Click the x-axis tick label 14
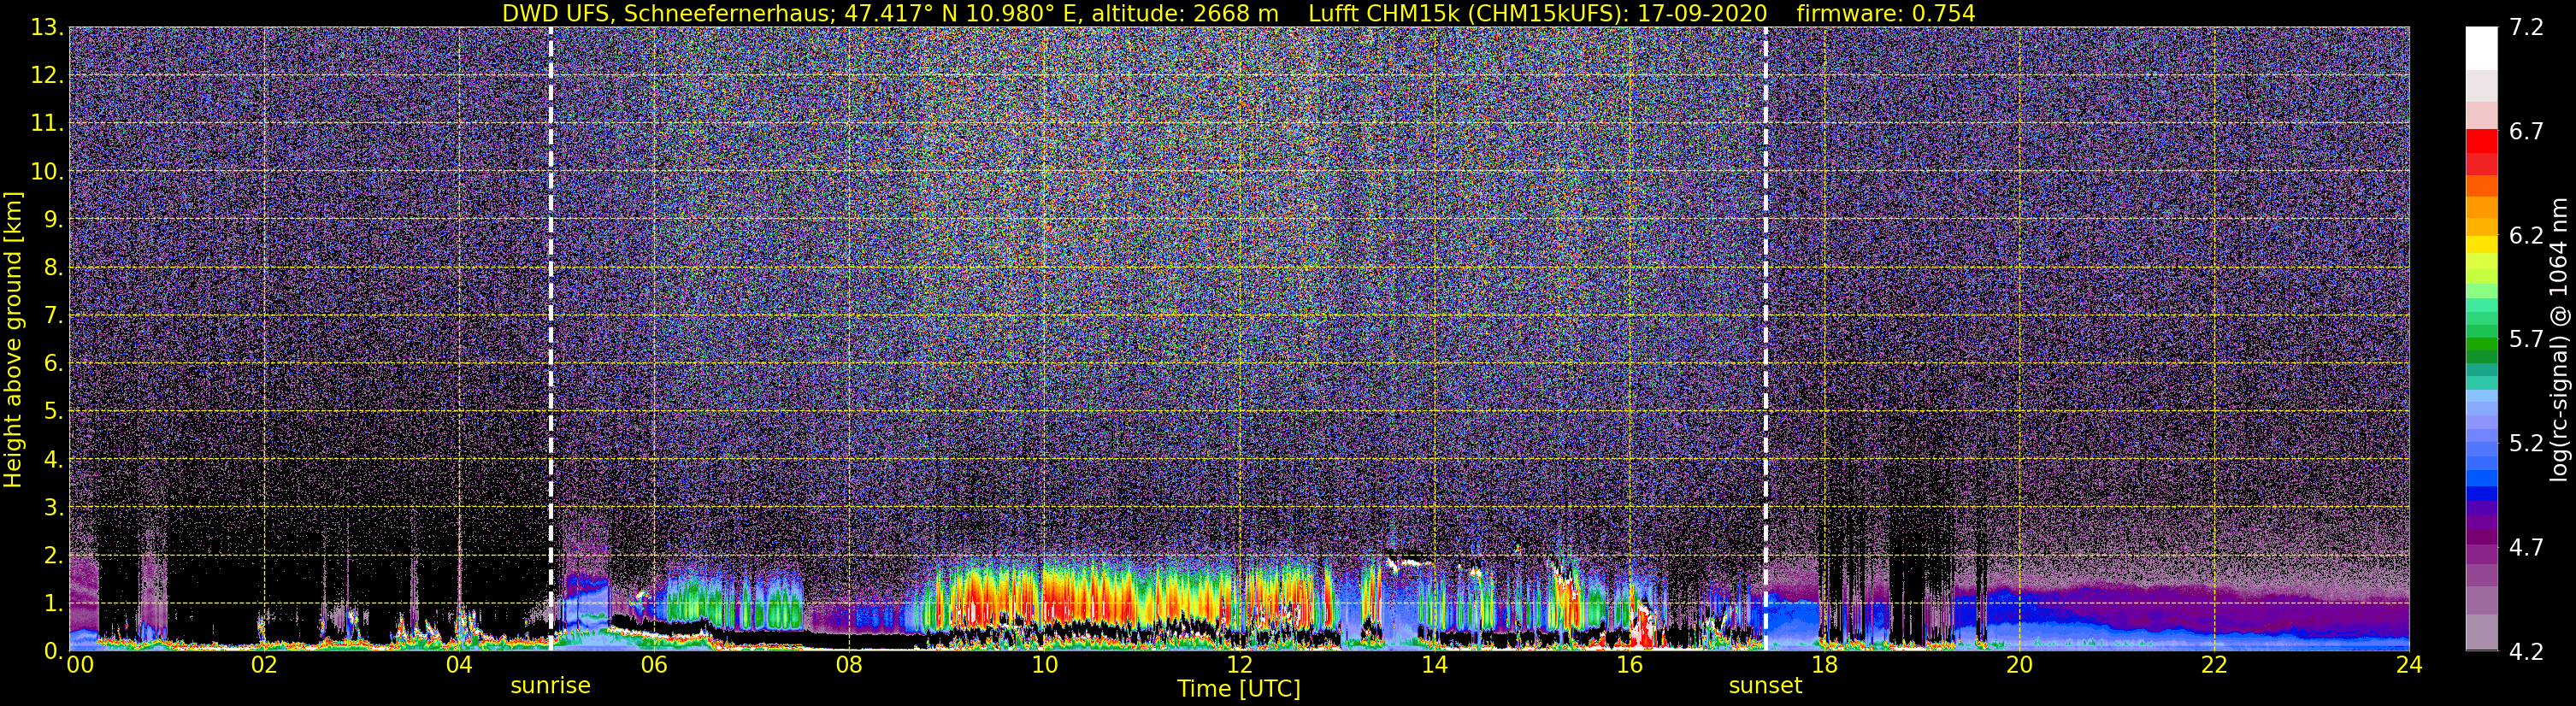This screenshot has height=706, width=2576. coord(1434,665)
